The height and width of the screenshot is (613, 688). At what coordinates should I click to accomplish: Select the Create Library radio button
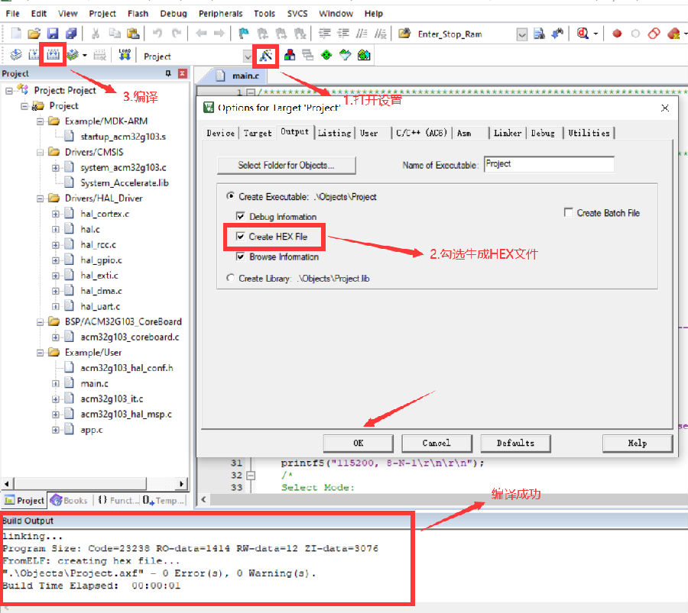pyautogui.click(x=231, y=279)
